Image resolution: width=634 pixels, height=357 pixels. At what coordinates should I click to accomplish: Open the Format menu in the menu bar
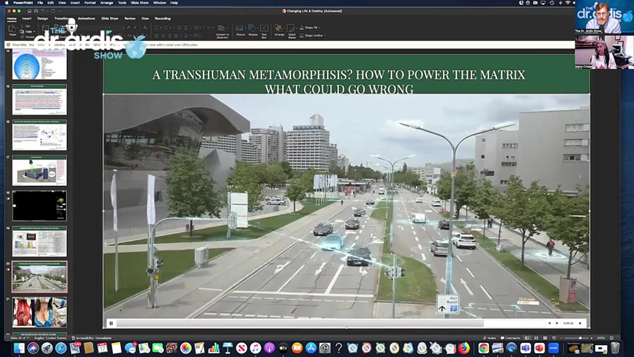coord(90,2)
